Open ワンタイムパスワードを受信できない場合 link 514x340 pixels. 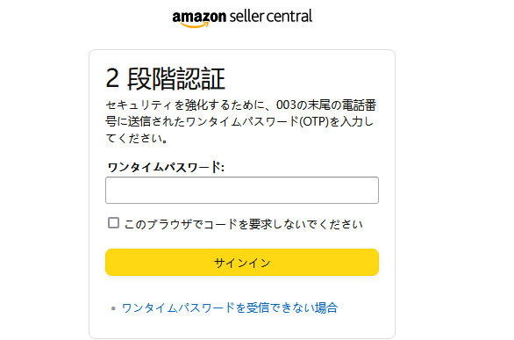230,307
